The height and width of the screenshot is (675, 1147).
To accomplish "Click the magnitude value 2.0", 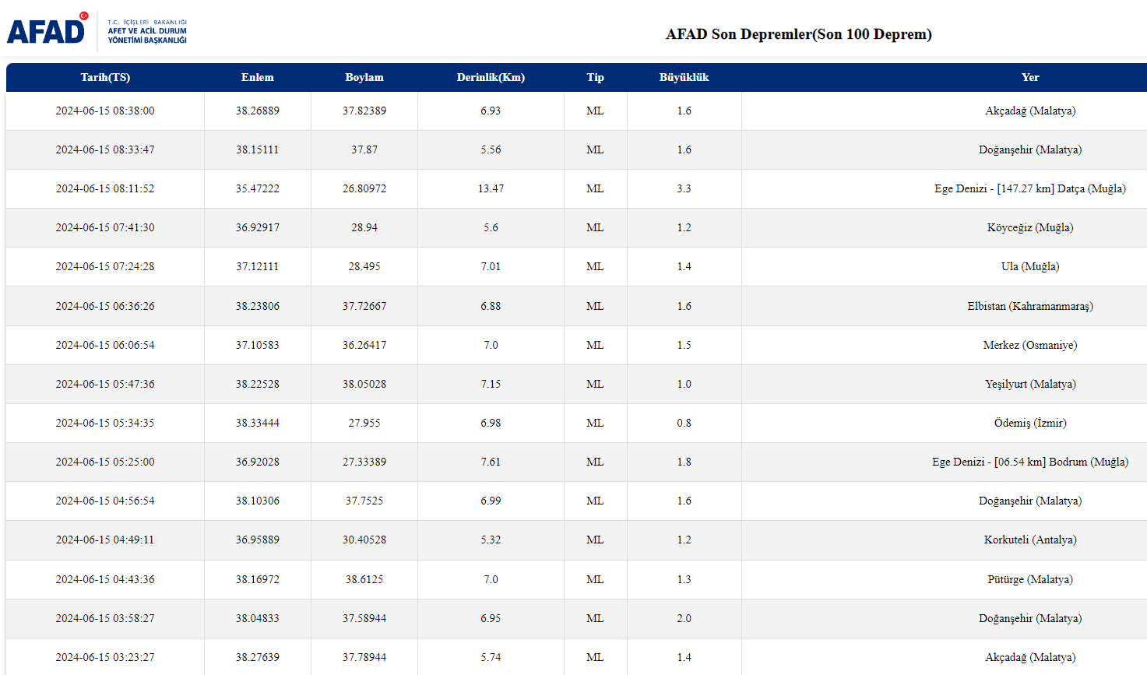I will [x=684, y=618].
